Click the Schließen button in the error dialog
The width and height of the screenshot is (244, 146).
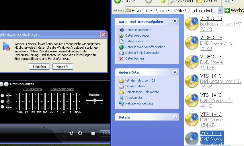pos(39,67)
